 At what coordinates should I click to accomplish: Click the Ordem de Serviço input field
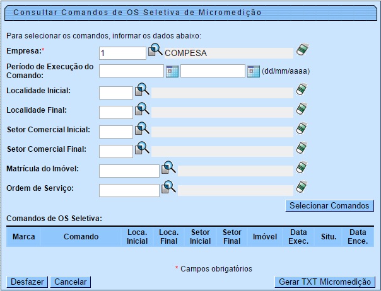129,190
